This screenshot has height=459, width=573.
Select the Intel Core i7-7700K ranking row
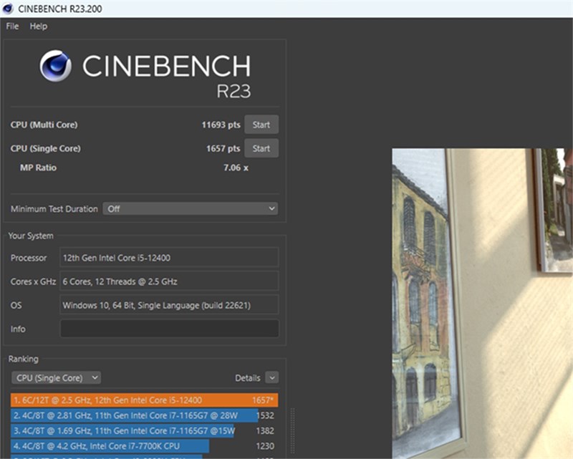(x=107, y=445)
